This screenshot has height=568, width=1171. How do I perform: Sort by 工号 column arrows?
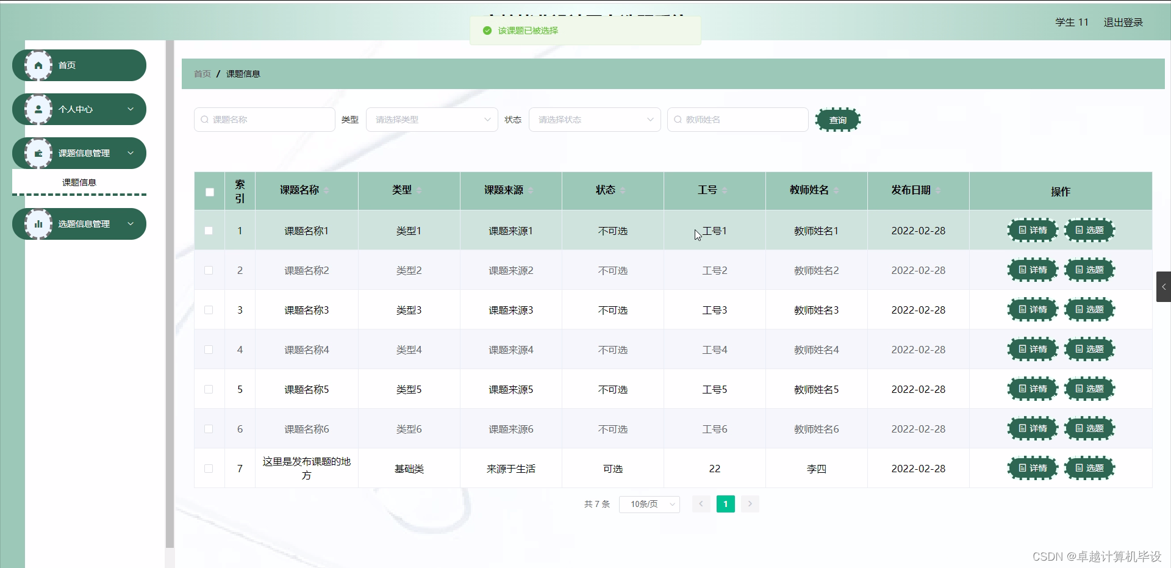tap(725, 190)
